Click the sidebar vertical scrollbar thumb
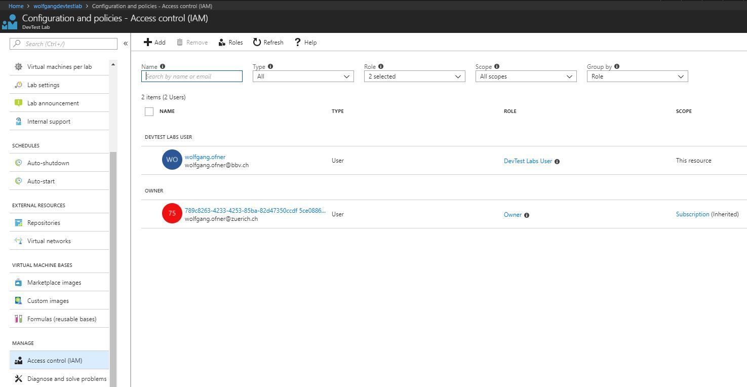The height and width of the screenshot is (387, 747). (x=113, y=268)
